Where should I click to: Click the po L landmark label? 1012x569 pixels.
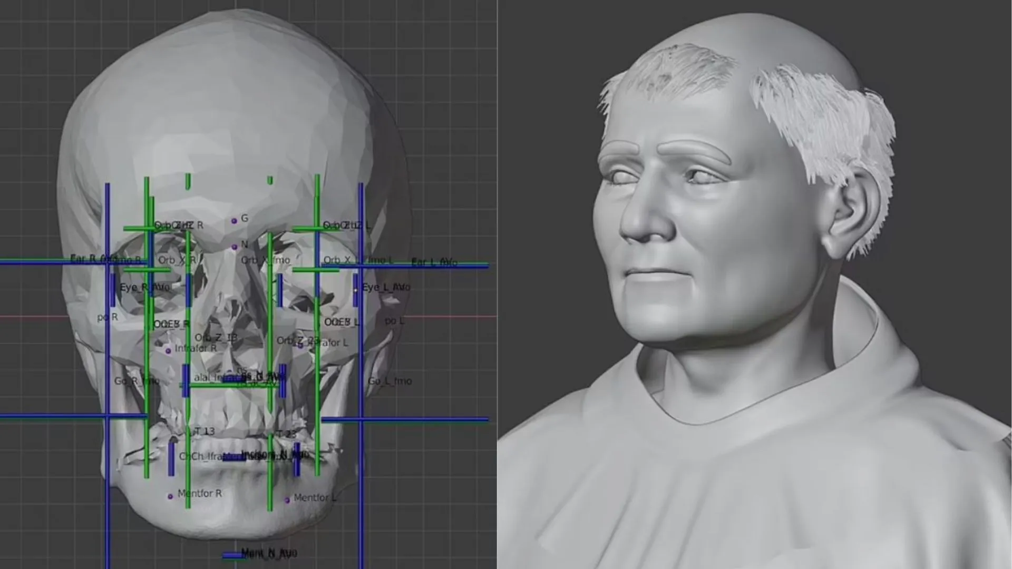[394, 320]
